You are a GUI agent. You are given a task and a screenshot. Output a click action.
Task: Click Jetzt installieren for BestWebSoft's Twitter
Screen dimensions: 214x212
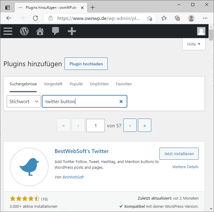179,154
